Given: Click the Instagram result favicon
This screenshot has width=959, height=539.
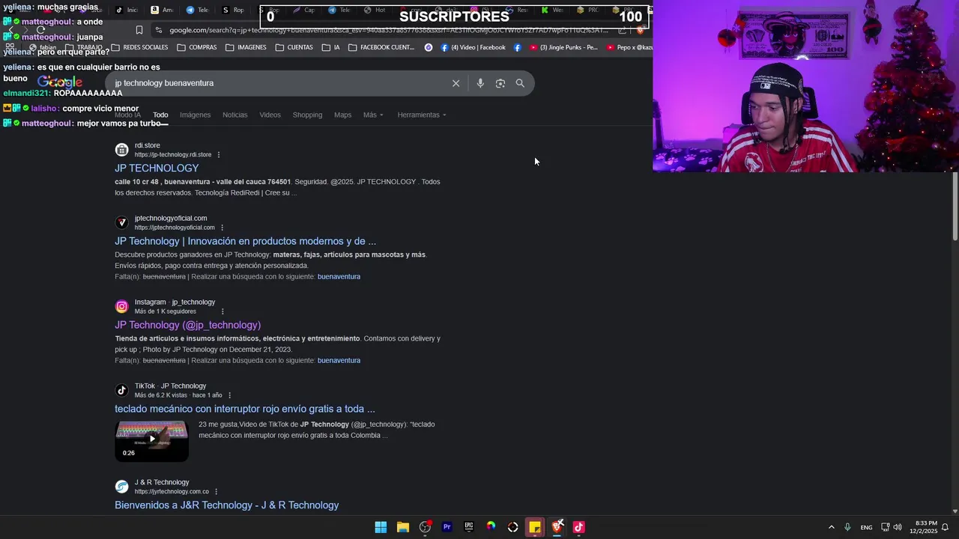Looking at the screenshot, I should coord(121,306).
